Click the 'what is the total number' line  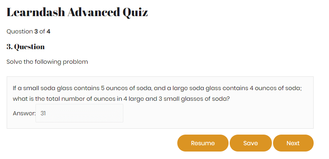click(121, 99)
